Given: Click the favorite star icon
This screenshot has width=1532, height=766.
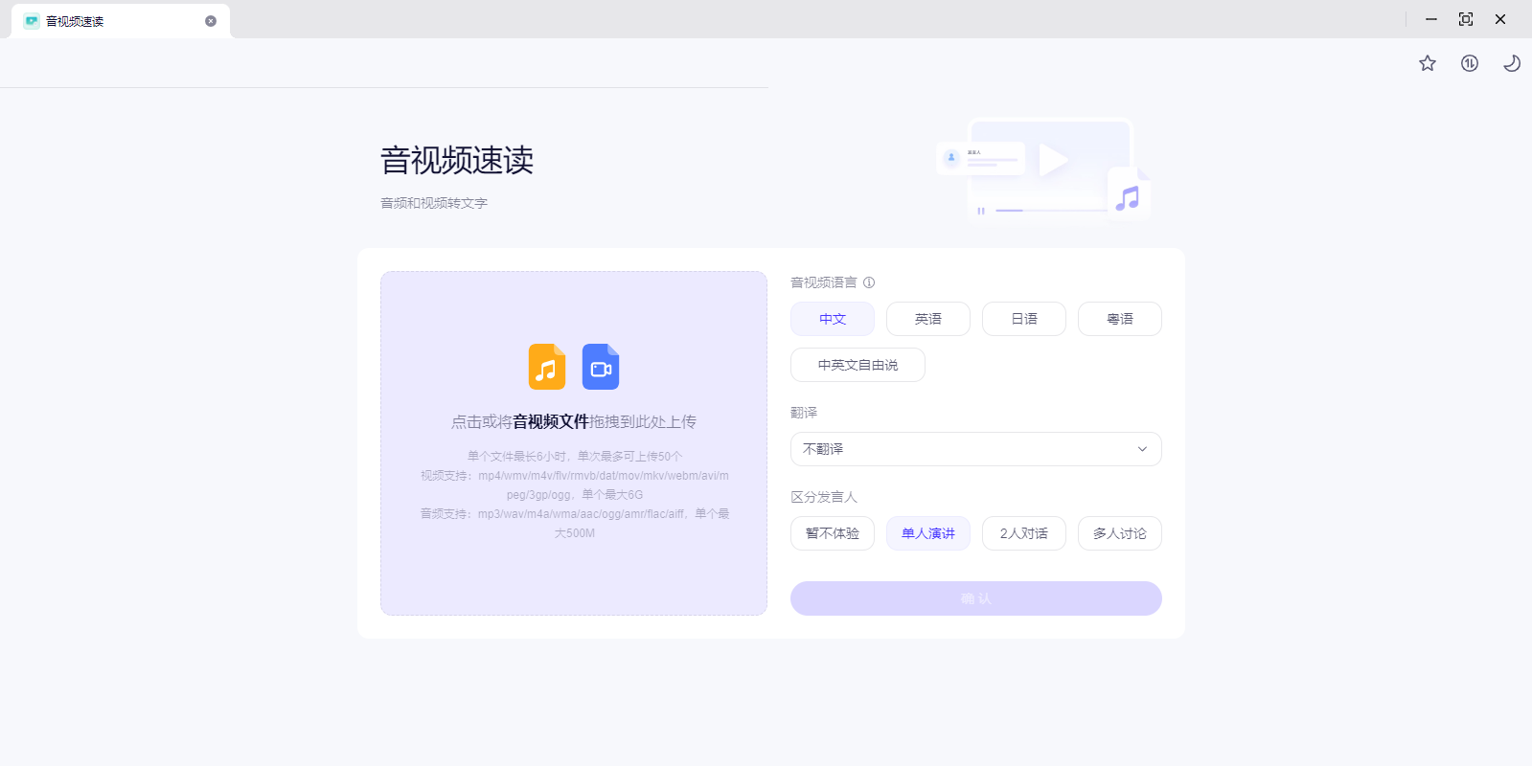Looking at the screenshot, I should tap(1428, 63).
